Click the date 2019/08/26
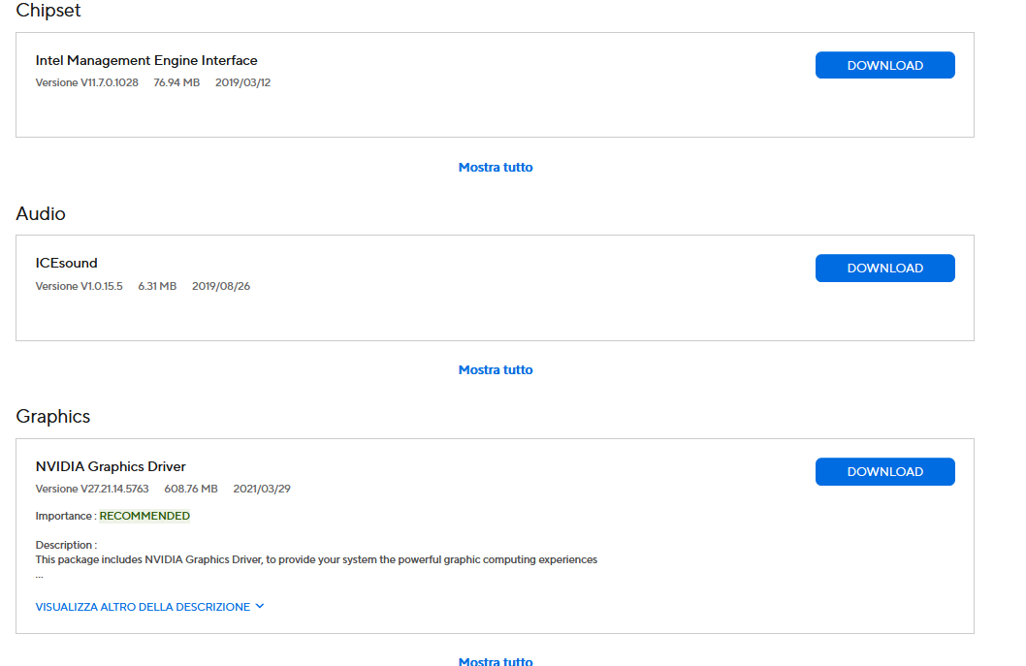 [221, 286]
